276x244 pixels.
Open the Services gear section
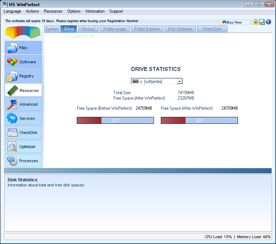23,118
